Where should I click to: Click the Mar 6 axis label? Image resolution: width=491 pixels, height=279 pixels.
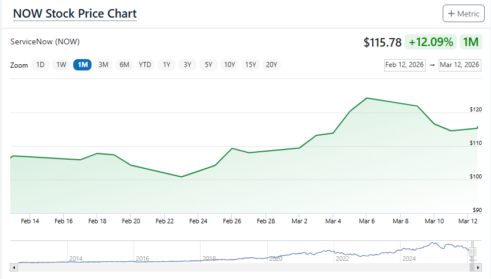click(367, 221)
